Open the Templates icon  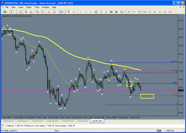tap(61, 12)
